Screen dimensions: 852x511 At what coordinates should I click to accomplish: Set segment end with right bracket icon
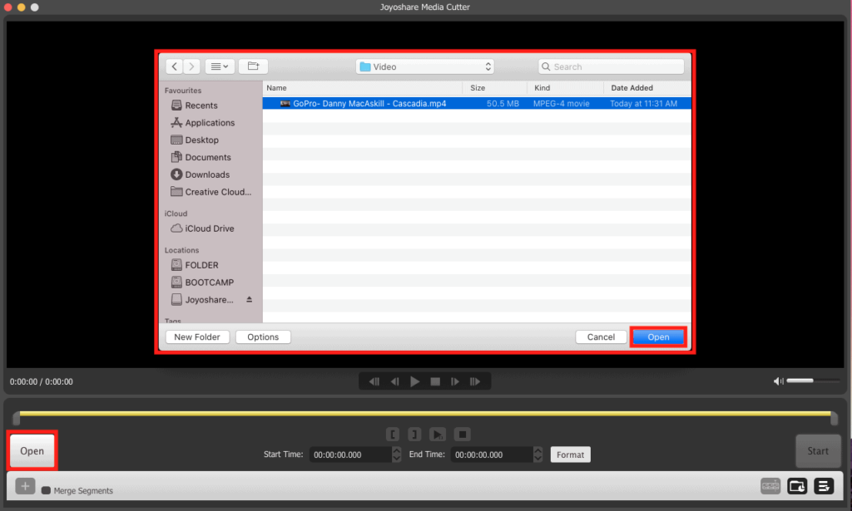coord(414,434)
